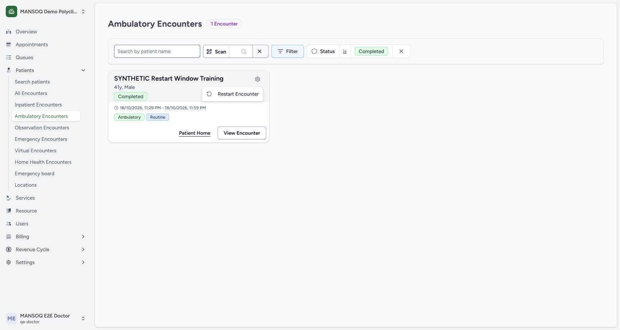Collapse the Patients section chevron

point(83,71)
